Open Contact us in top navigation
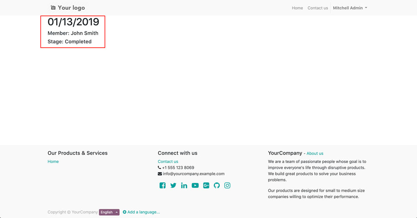Viewport: 417px width, 218px height. (318, 8)
